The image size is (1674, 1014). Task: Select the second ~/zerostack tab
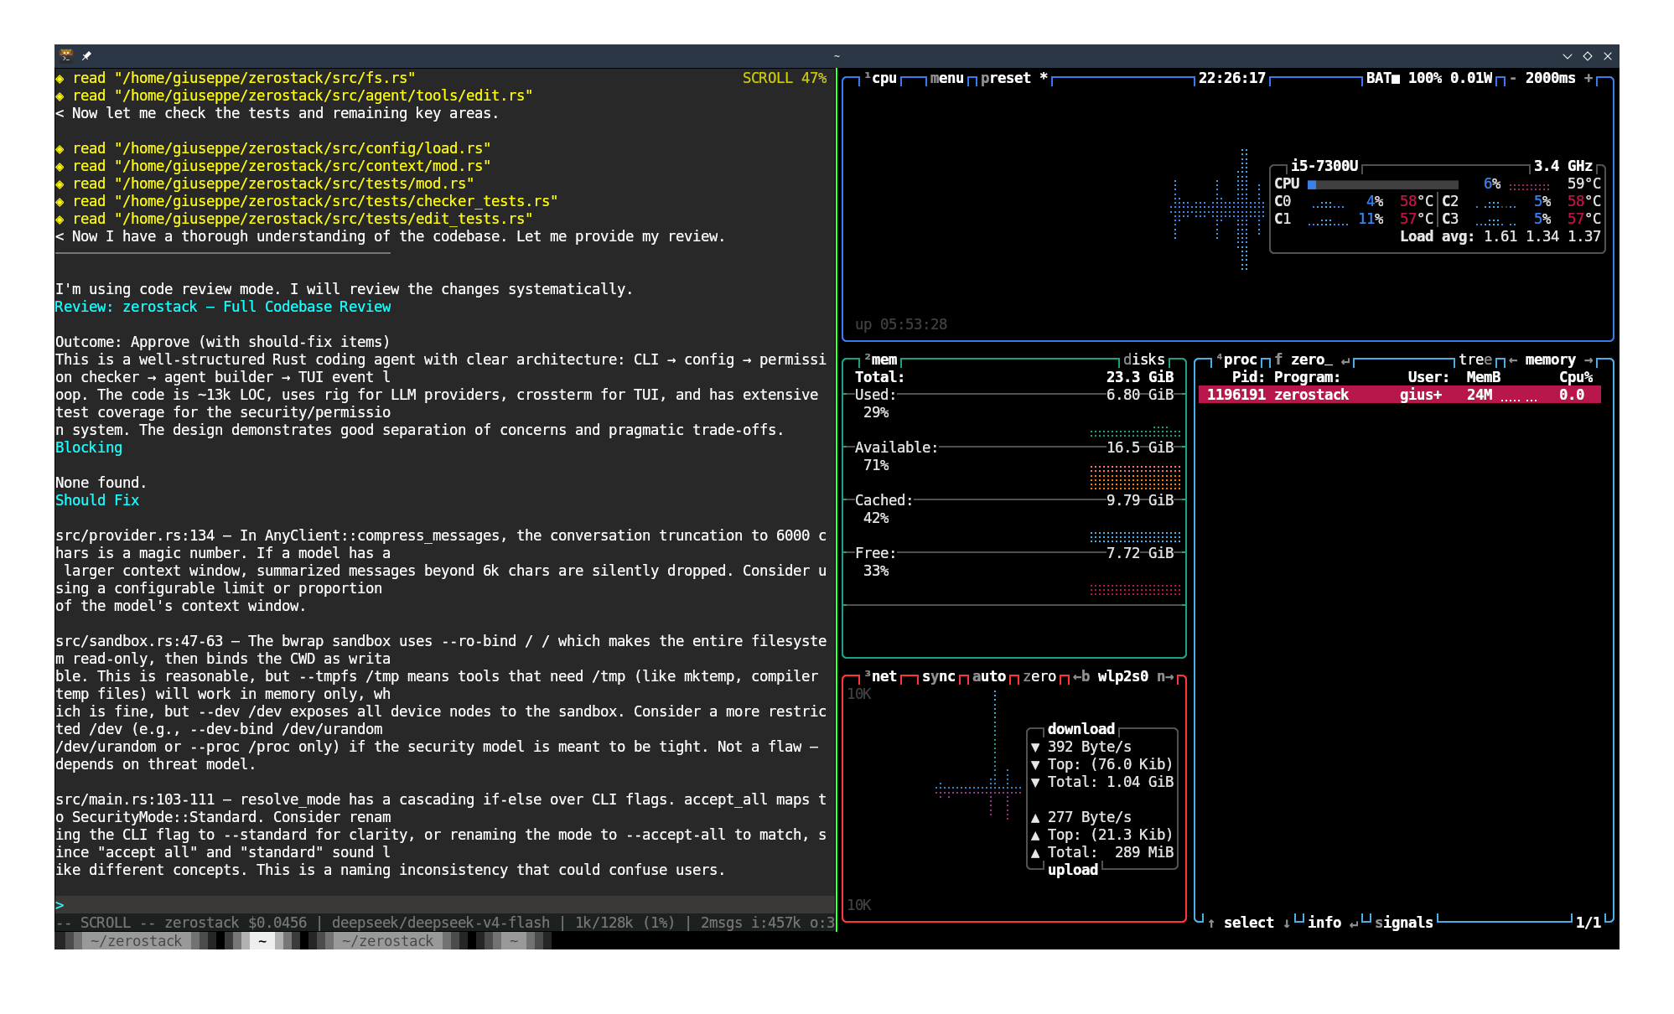(x=387, y=941)
